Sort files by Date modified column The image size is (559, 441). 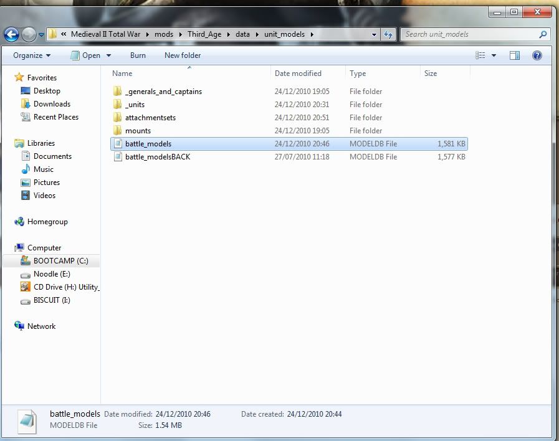click(x=298, y=73)
